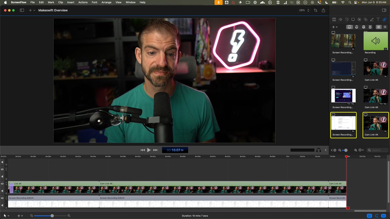Image resolution: width=390 pixels, height=219 pixels.
Task: Open the pointer tool dropdown at bottom-left
Action: [6, 215]
